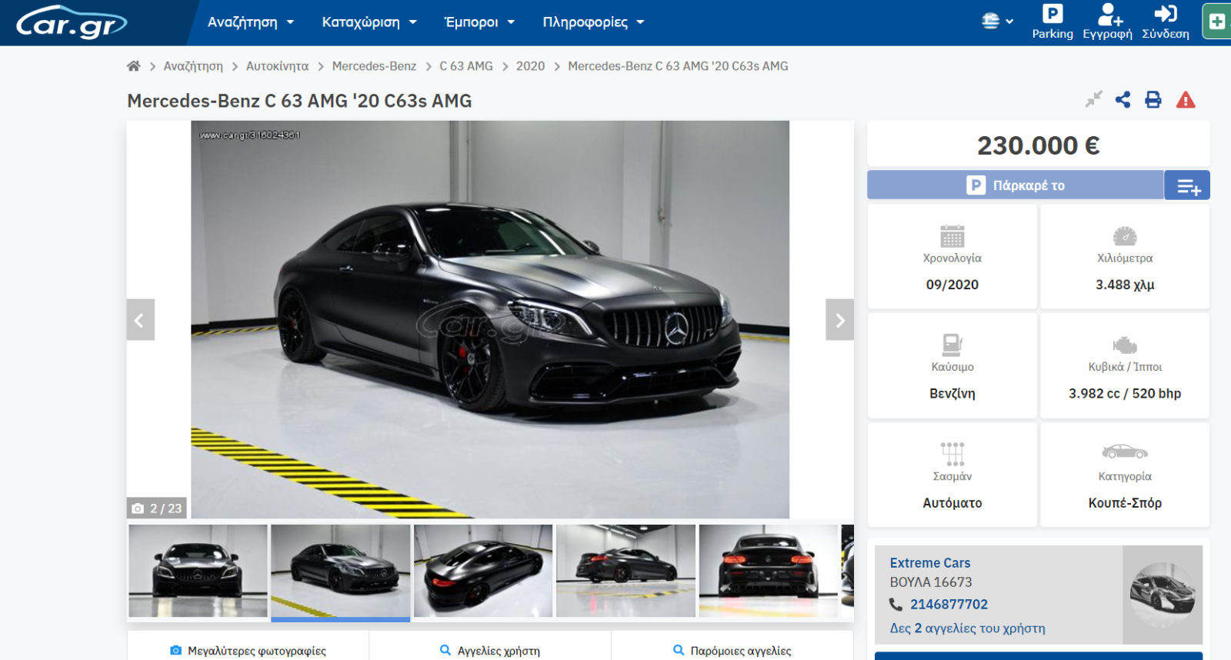Click the Χιλιόμετρα odometer icon
This screenshot has width=1231, height=660.
click(x=1125, y=236)
